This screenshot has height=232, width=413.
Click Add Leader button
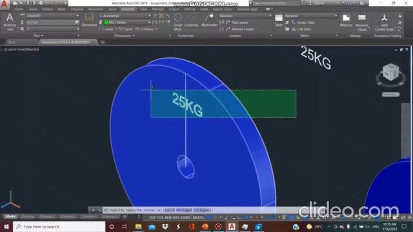tap(237, 23)
